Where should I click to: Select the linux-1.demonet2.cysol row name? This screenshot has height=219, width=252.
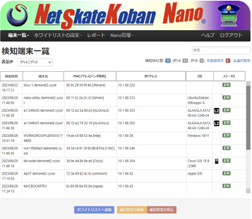[40, 85]
